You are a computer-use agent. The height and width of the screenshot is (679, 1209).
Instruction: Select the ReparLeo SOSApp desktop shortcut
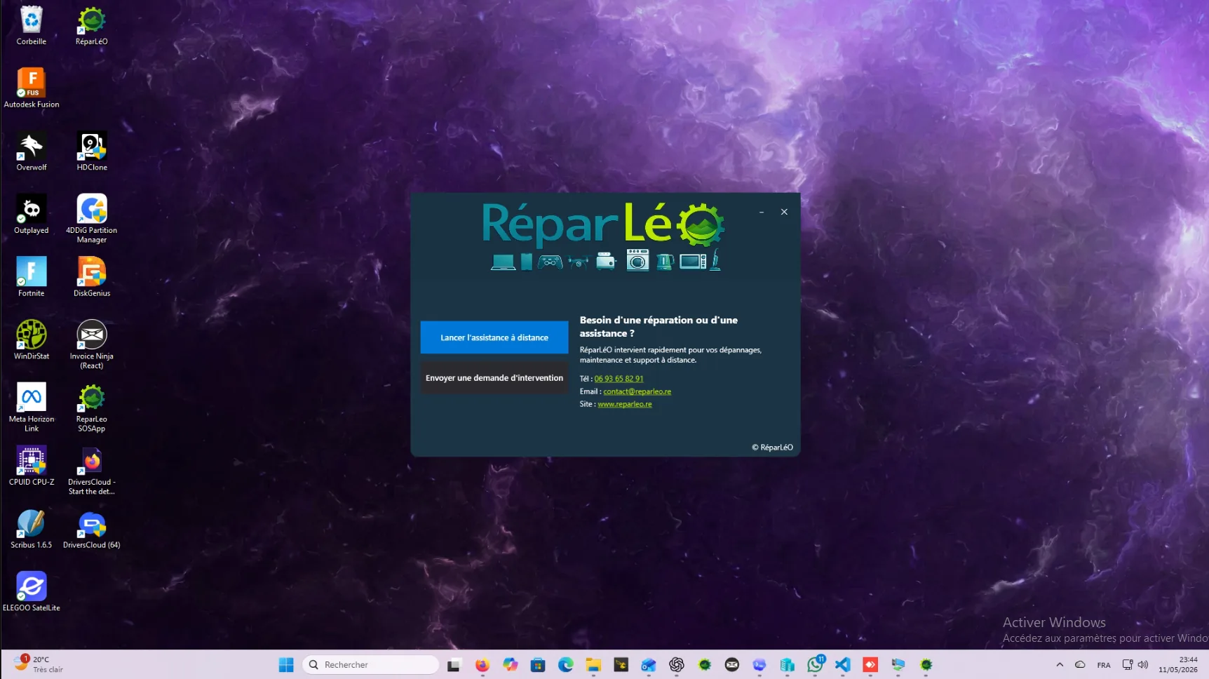[x=92, y=408]
